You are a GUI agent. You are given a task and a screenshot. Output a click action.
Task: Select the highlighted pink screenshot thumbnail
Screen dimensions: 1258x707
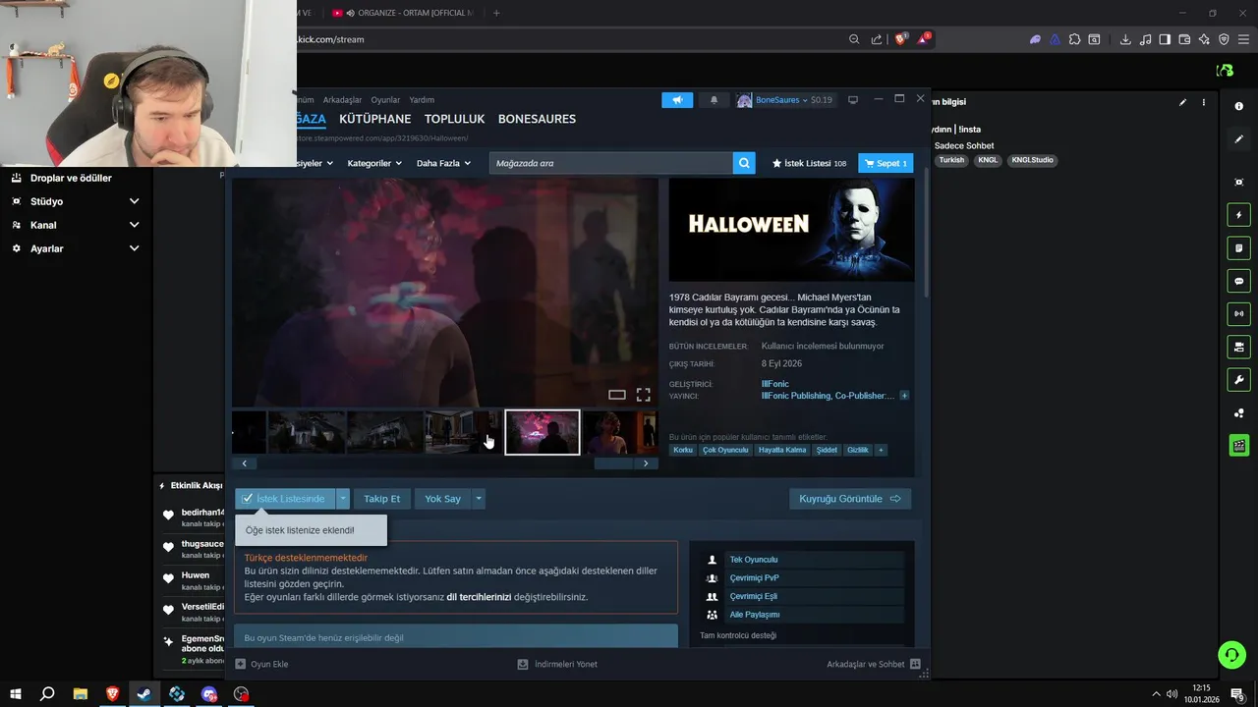point(543,433)
